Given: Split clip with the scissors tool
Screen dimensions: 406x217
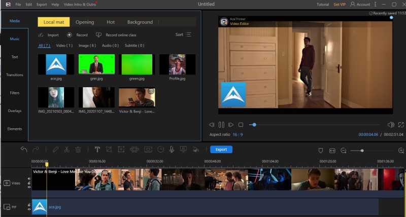Looking at the screenshot, I should [x=67, y=150].
